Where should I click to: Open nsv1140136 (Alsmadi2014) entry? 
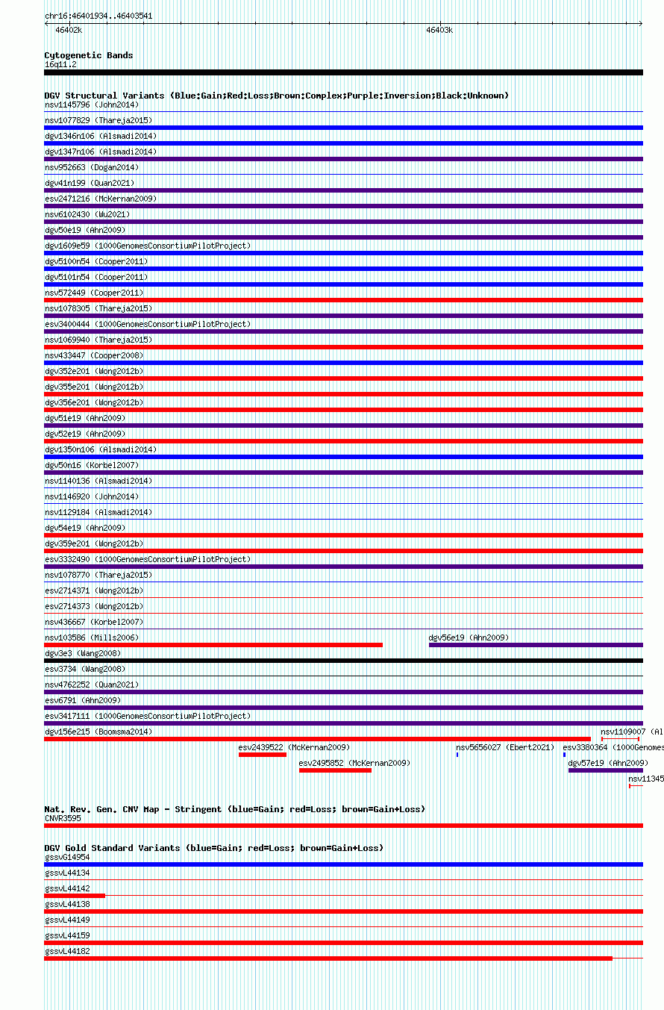[98, 481]
